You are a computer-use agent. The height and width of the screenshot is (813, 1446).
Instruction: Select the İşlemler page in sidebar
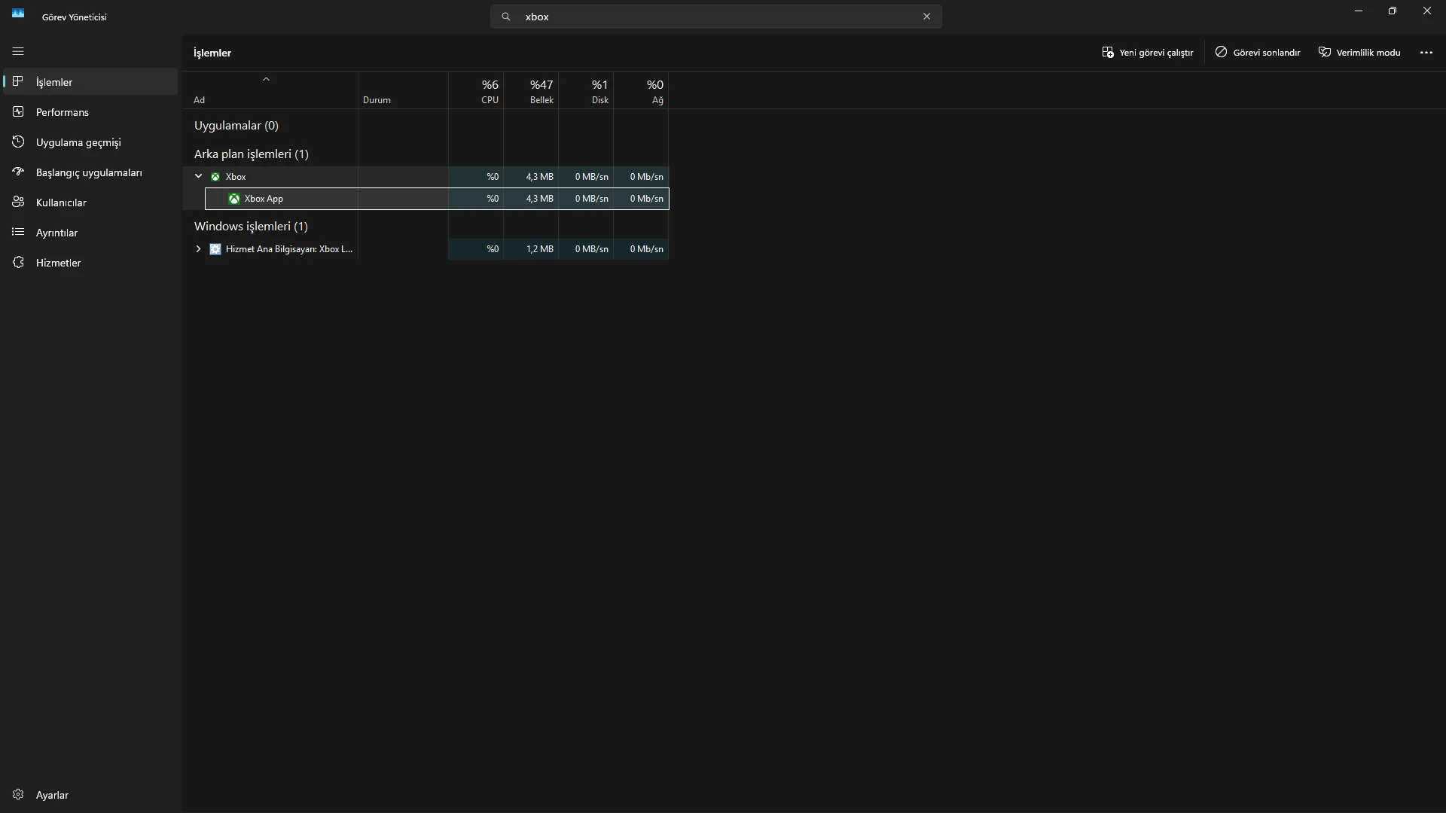coord(54,82)
